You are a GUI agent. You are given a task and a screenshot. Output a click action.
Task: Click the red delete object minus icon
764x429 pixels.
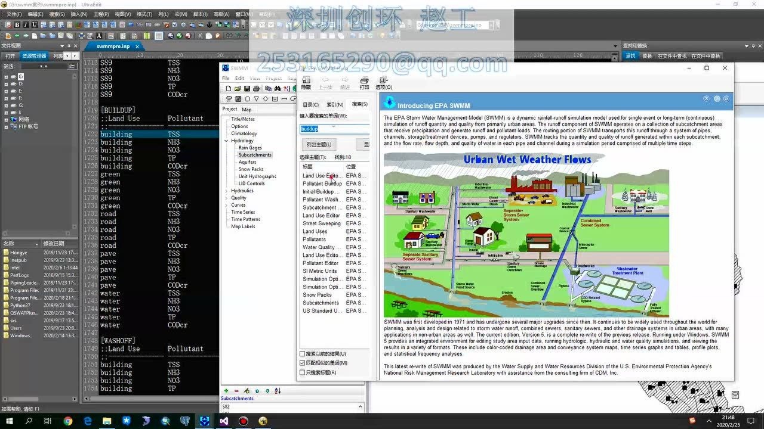[236, 391]
